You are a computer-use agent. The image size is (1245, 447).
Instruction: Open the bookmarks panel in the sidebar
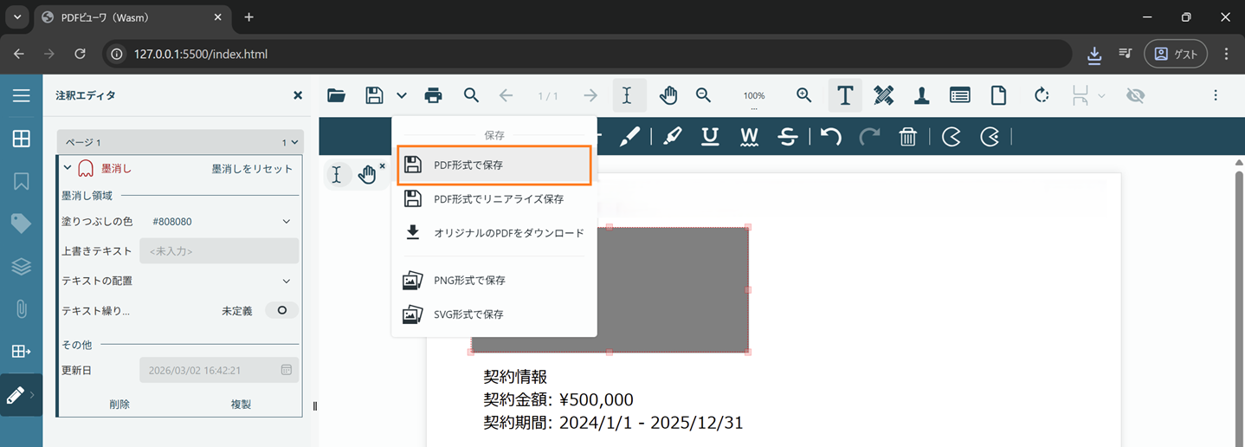pyautogui.click(x=21, y=181)
